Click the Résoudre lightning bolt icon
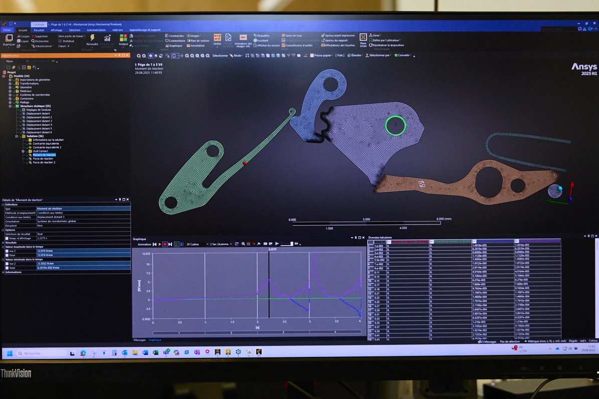Image resolution: width=599 pixels, height=399 pixels. (x=92, y=38)
